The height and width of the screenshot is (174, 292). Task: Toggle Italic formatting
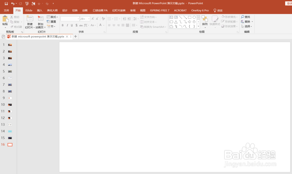pyautogui.click(x=67, y=25)
